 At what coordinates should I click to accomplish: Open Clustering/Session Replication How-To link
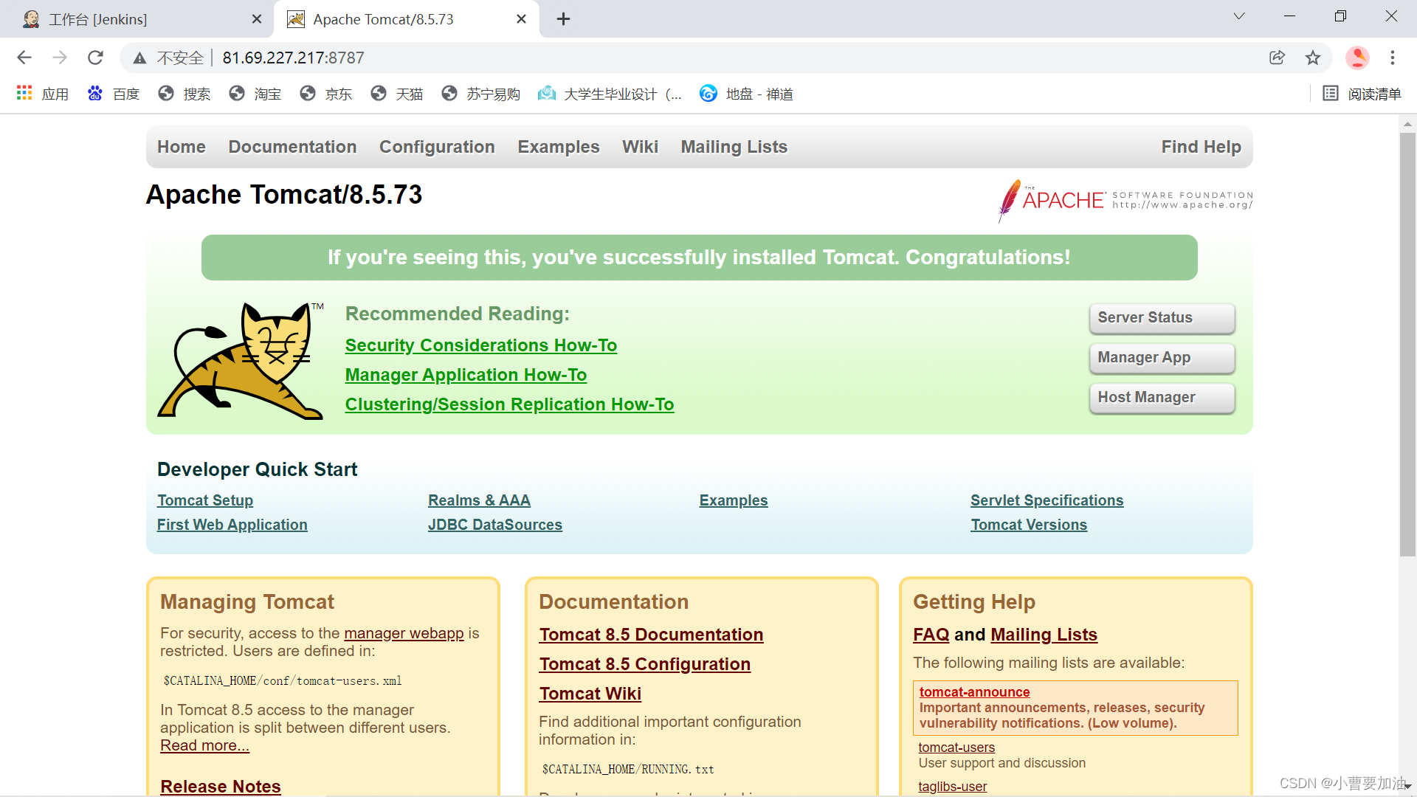click(509, 404)
